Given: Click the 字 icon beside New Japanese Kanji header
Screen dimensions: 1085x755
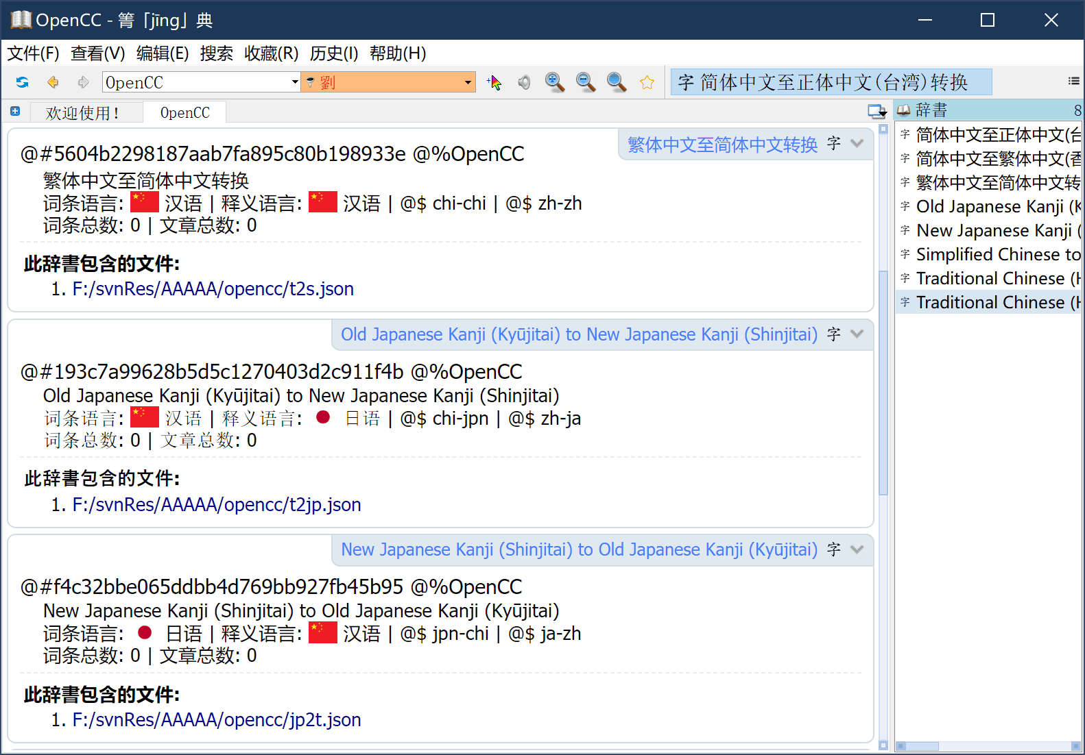Looking at the screenshot, I should click(x=834, y=549).
